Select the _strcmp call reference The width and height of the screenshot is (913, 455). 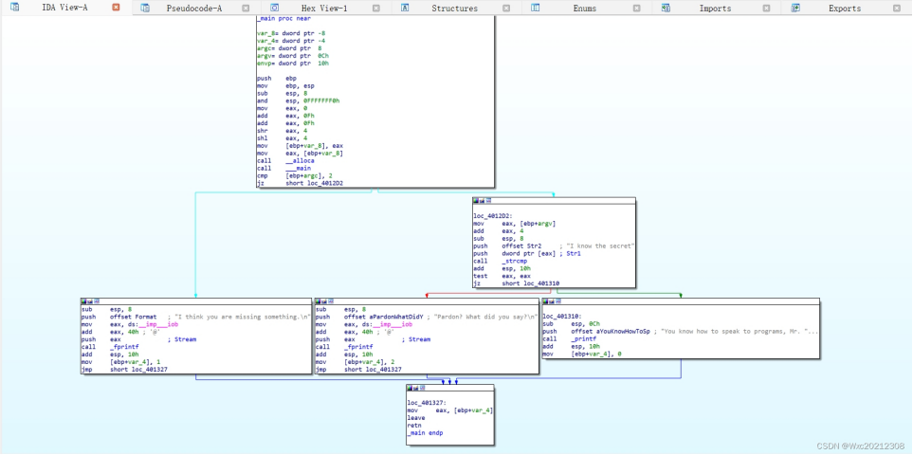coord(517,261)
